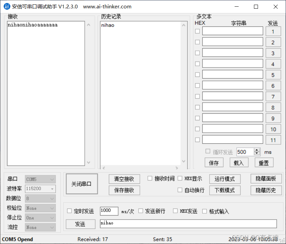Send multi-text row 7 with button 7

coord(273,97)
